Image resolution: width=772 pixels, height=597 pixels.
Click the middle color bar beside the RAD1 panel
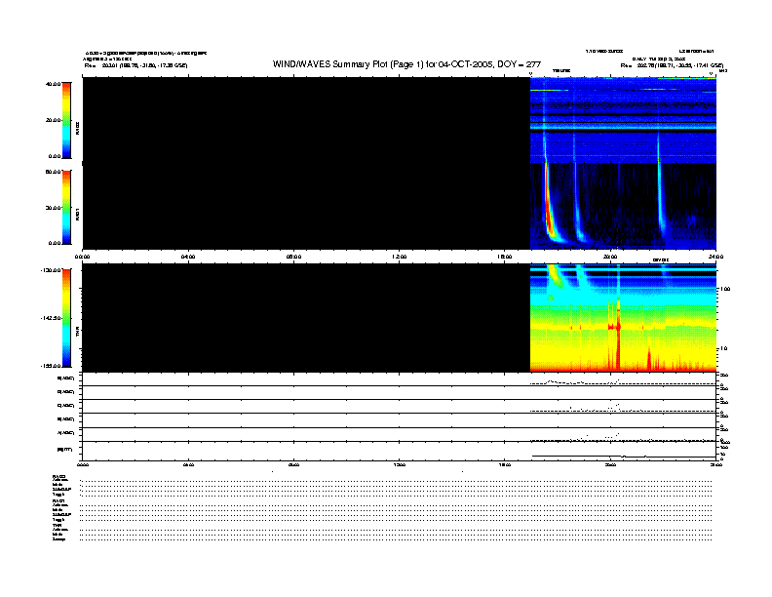tap(66, 207)
